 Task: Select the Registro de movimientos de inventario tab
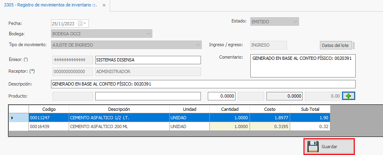pos(51,5)
